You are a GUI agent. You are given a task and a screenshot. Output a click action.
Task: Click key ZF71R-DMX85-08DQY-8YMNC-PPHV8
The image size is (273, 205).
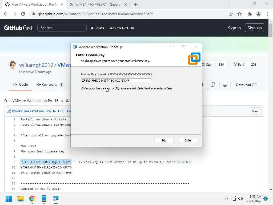point(46,173)
